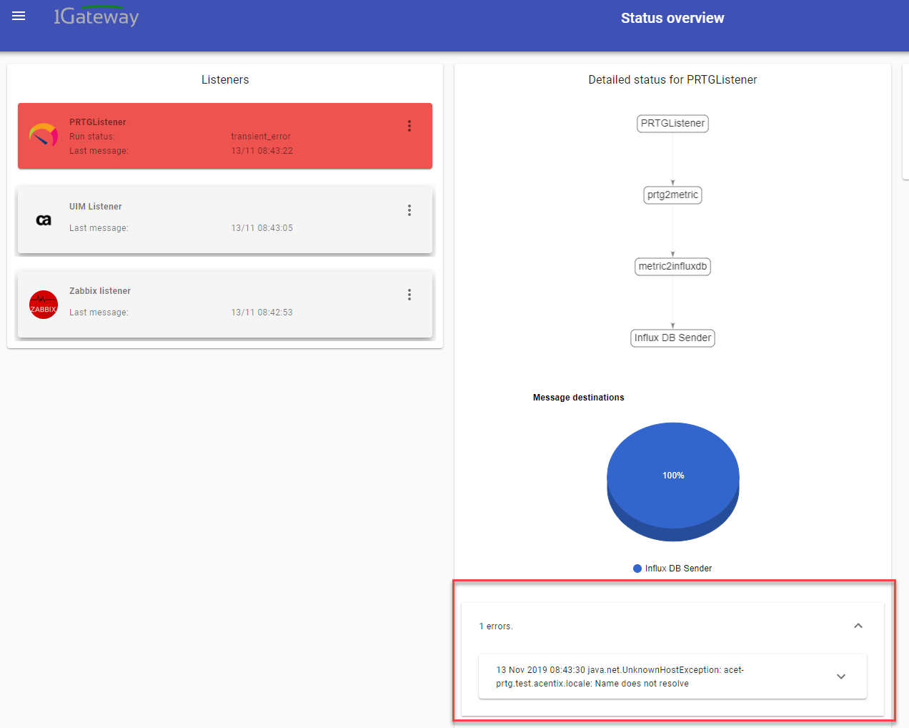909x728 pixels.
Task: Toggle Influx DB Sender legend entry
Action: pyautogui.click(x=672, y=569)
